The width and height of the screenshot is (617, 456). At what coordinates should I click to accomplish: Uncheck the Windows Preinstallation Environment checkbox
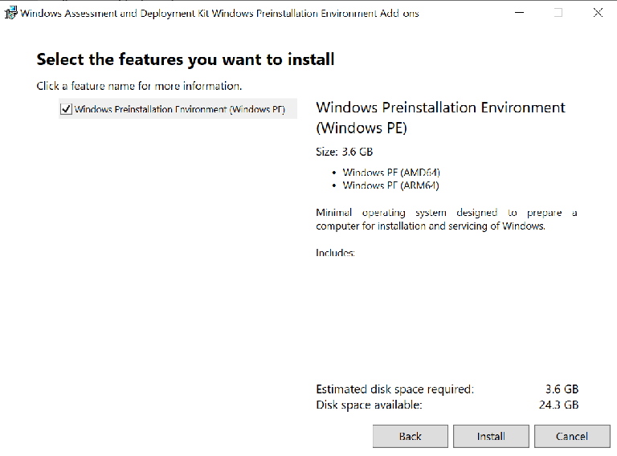point(66,109)
